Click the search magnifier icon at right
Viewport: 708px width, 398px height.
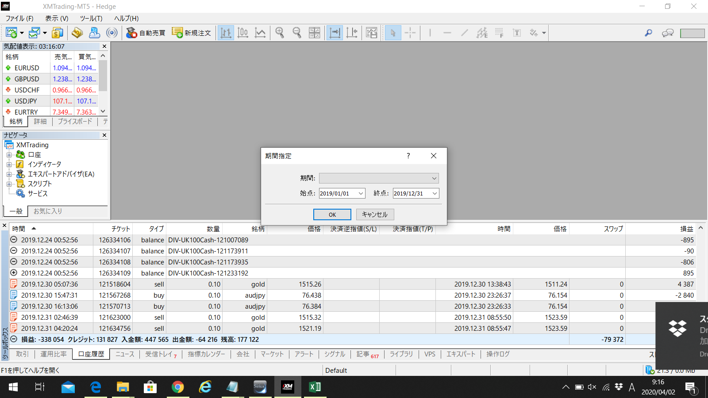(x=648, y=33)
